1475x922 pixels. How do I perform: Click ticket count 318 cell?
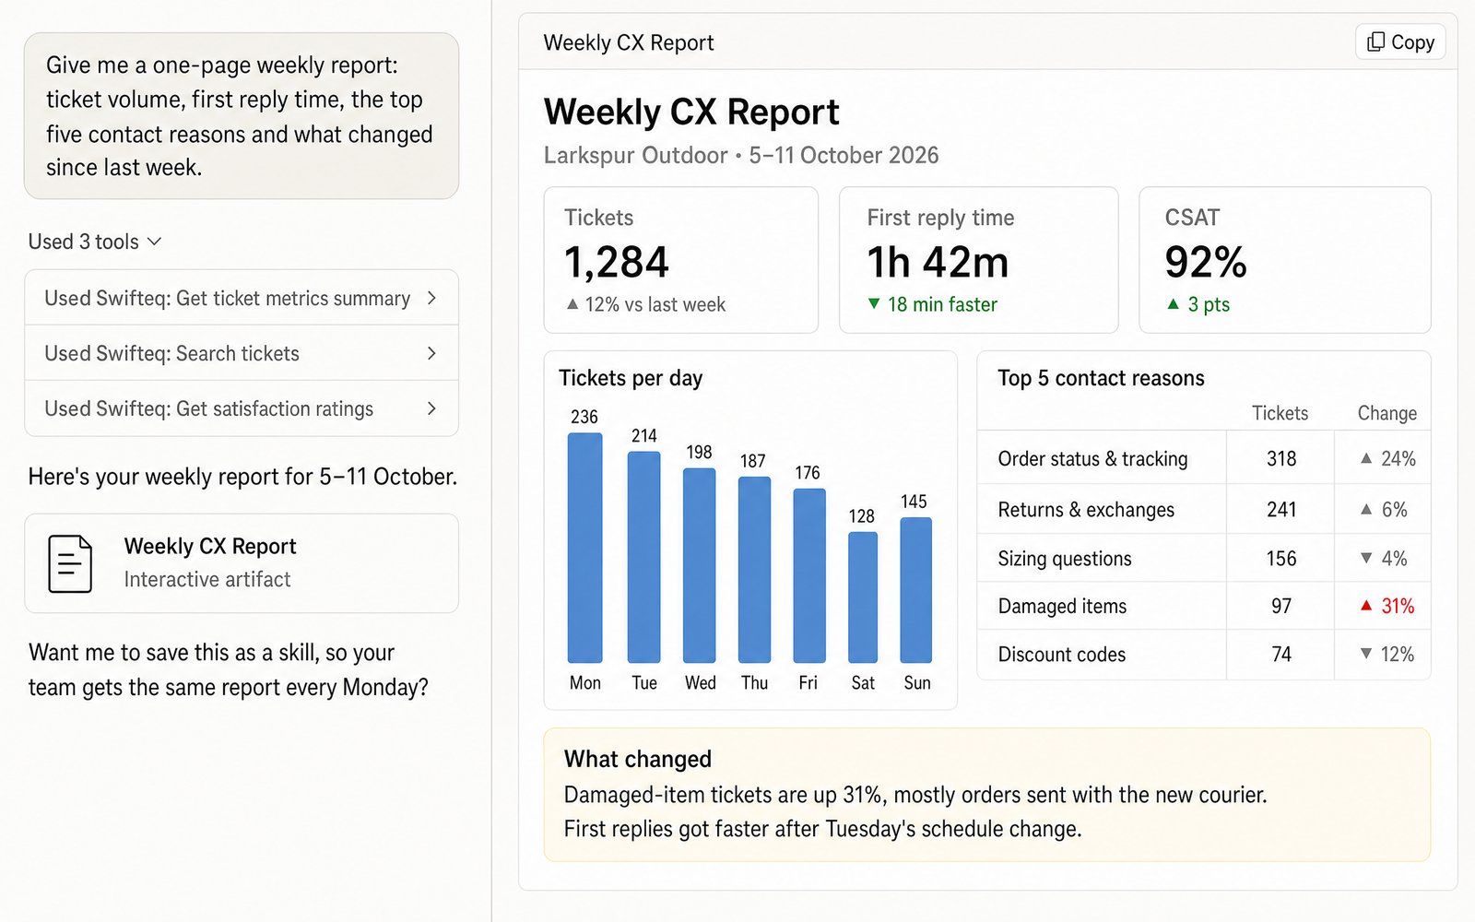1281,458
